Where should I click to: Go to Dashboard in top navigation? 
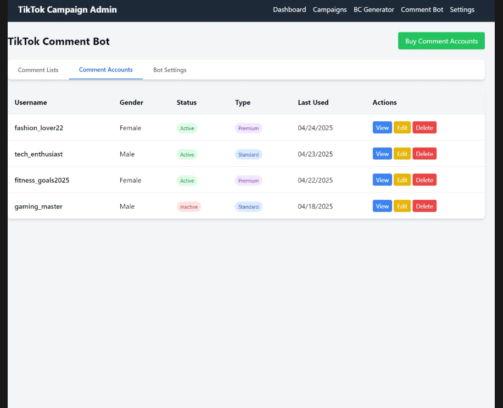point(289,10)
